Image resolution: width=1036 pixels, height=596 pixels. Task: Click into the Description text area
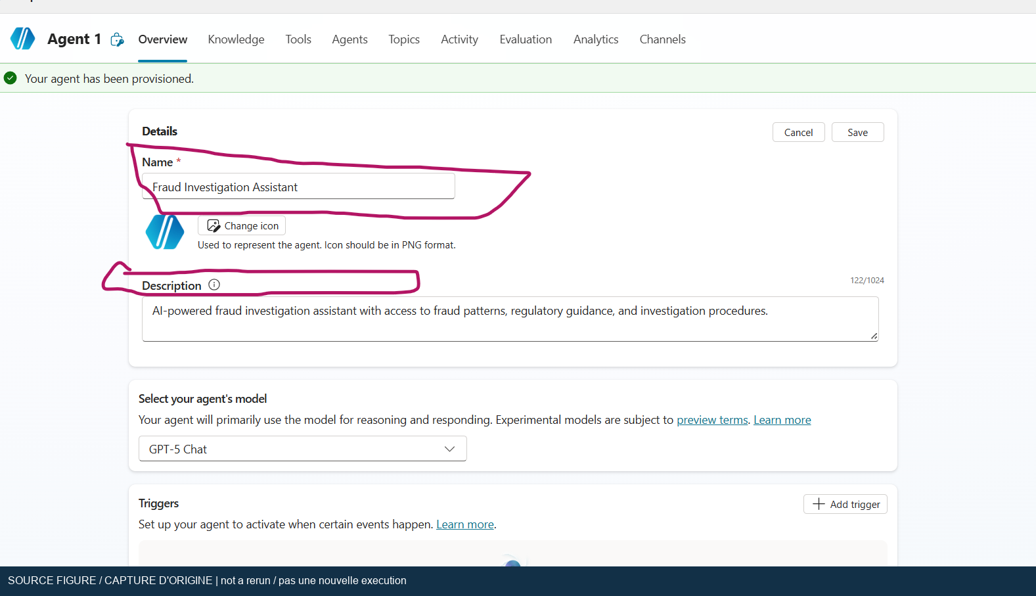tap(510, 319)
